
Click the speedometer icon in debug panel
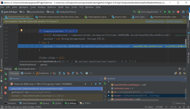point(184,73)
